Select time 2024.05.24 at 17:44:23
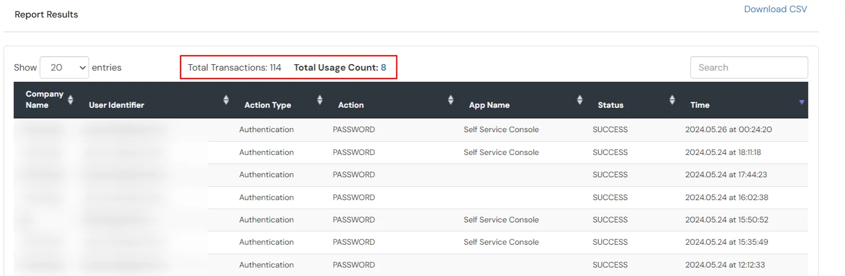845x276 pixels. point(726,175)
